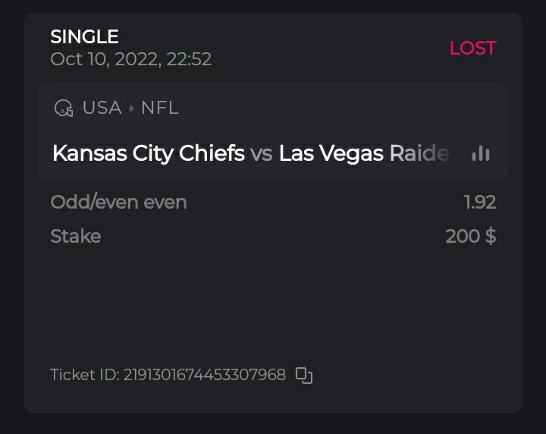Screen dimensions: 546x434
Task: Select the USA country breadcrumb
Action: [x=102, y=108]
